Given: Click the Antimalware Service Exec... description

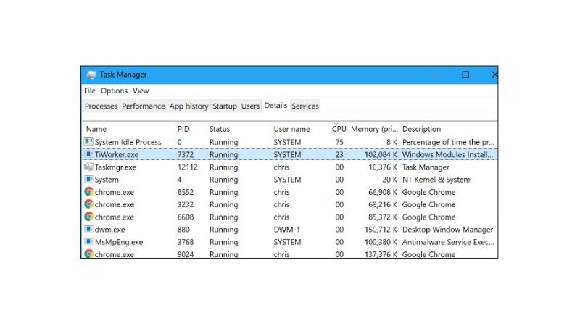Looking at the screenshot, I should pyautogui.click(x=448, y=242).
